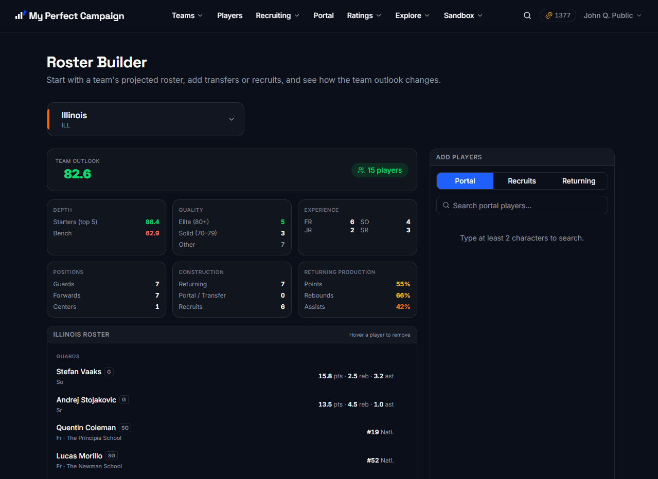
Task: Click the #52 Natl. ranking
Action: (380, 460)
